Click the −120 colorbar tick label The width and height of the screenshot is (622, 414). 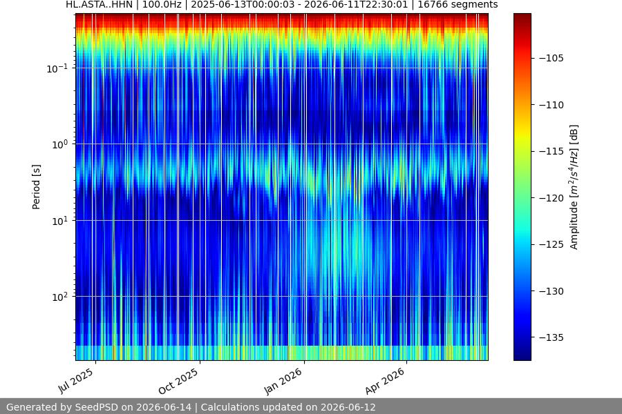[552, 198]
